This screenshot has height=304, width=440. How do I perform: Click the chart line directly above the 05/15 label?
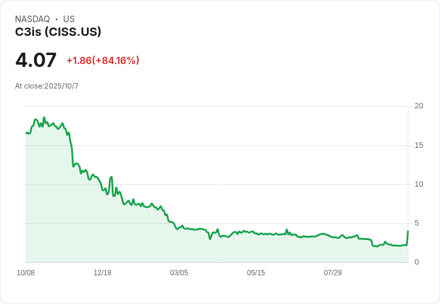(256, 233)
